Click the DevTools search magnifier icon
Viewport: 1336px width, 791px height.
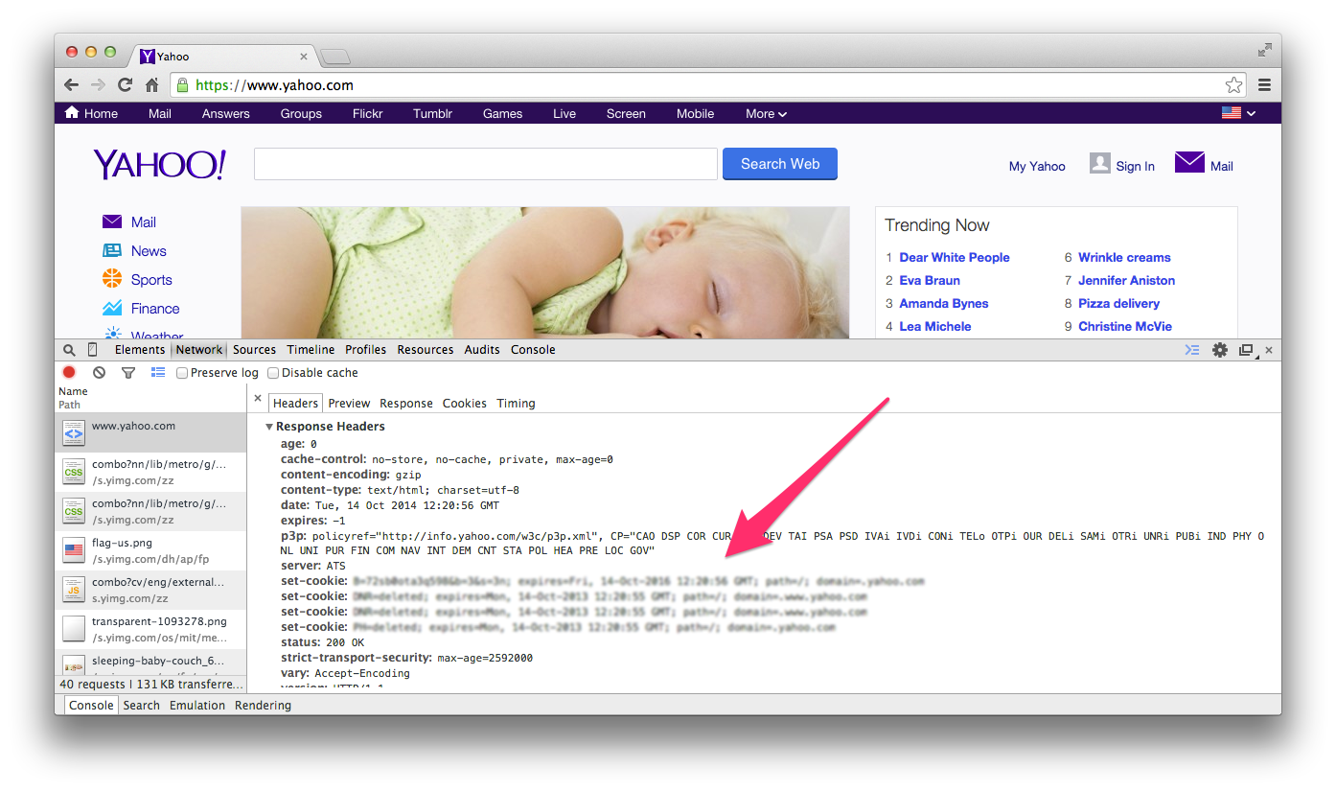pos(69,350)
